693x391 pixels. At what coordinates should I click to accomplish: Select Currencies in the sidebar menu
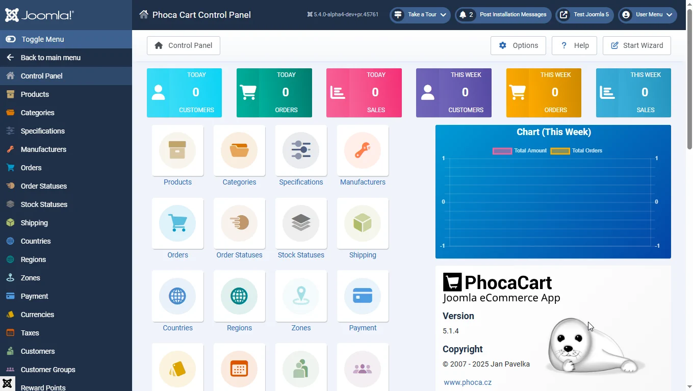click(66, 315)
